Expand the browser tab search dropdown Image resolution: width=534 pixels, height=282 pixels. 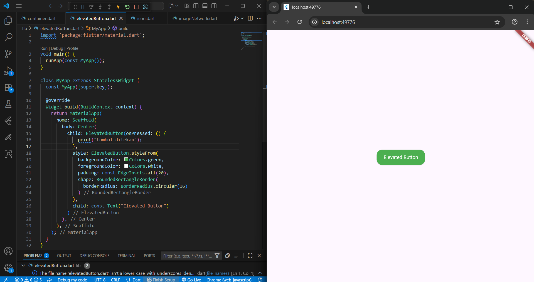(274, 7)
